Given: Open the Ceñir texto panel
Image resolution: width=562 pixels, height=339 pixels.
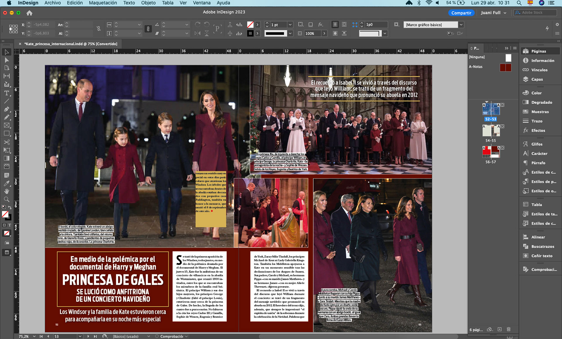Looking at the screenshot, I should 542,256.
